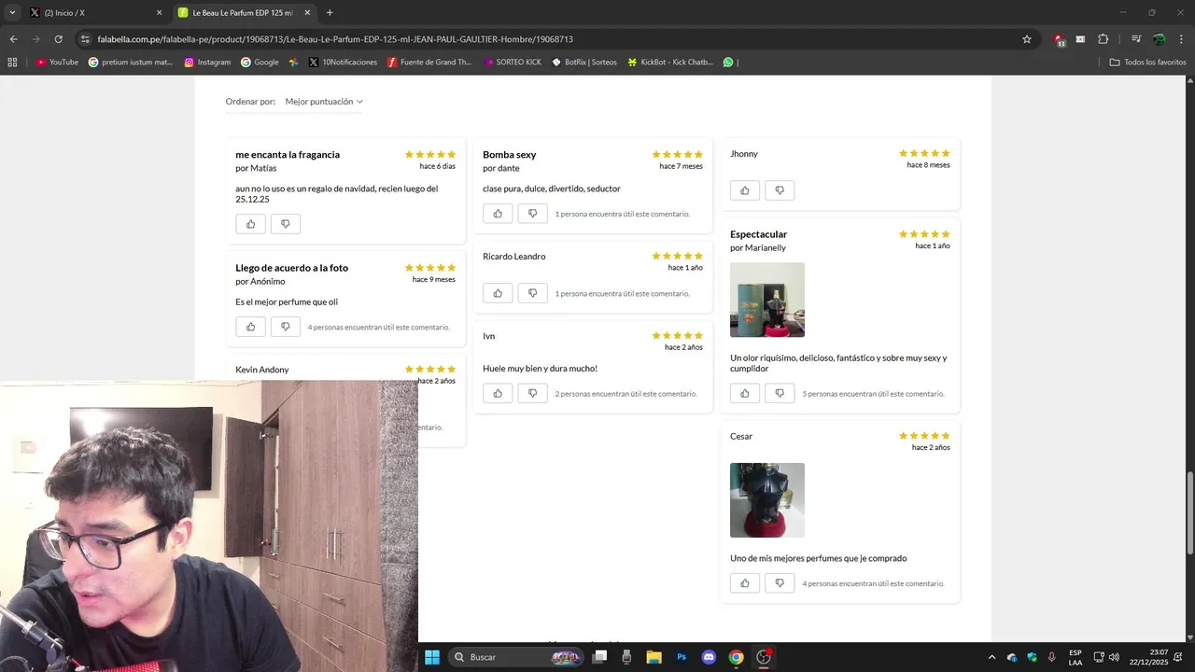Select the 'Le Beau Le Parfum EDP 125 ml' tab
1195x672 pixels.
[x=245, y=13]
